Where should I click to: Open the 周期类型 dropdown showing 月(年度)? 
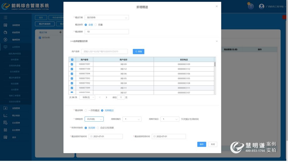pos(94,119)
